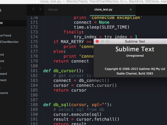Click 'try_index = try_index + 1' line
This screenshot has width=167, height=125.
pyautogui.click(x=106, y=37)
